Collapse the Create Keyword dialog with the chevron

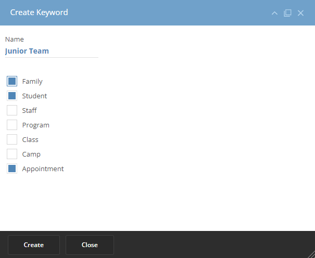tap(274, 13)
